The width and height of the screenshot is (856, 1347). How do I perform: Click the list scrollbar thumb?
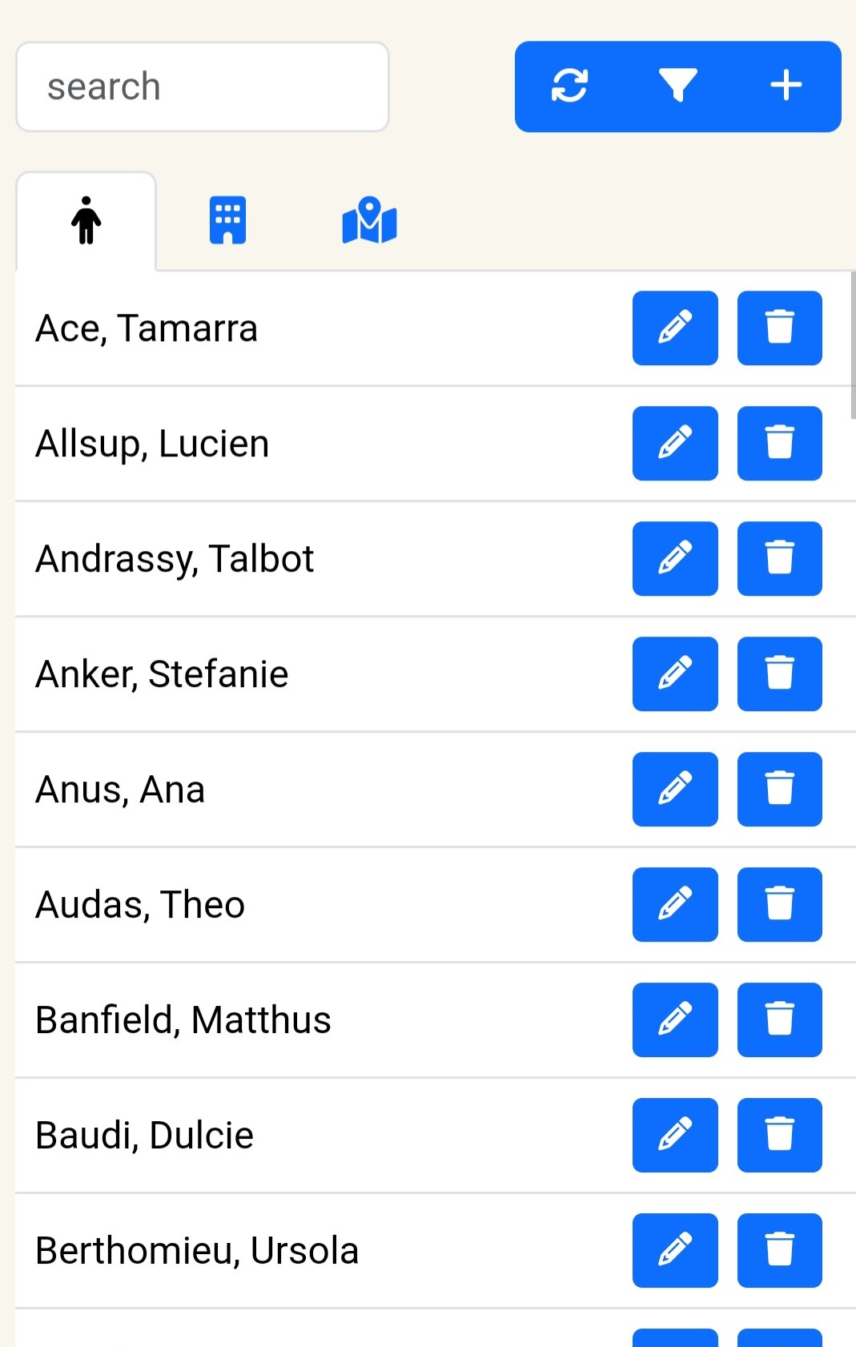(x=853, y=344)
